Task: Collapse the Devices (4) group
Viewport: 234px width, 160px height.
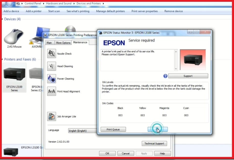Action: tap(2, 19)
